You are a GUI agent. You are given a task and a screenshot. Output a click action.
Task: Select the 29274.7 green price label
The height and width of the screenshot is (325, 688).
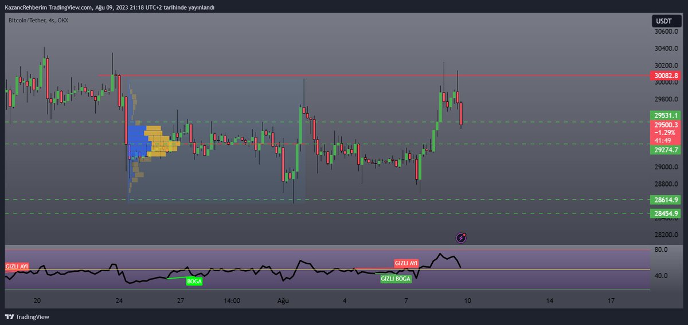click(x=666, y=150)
